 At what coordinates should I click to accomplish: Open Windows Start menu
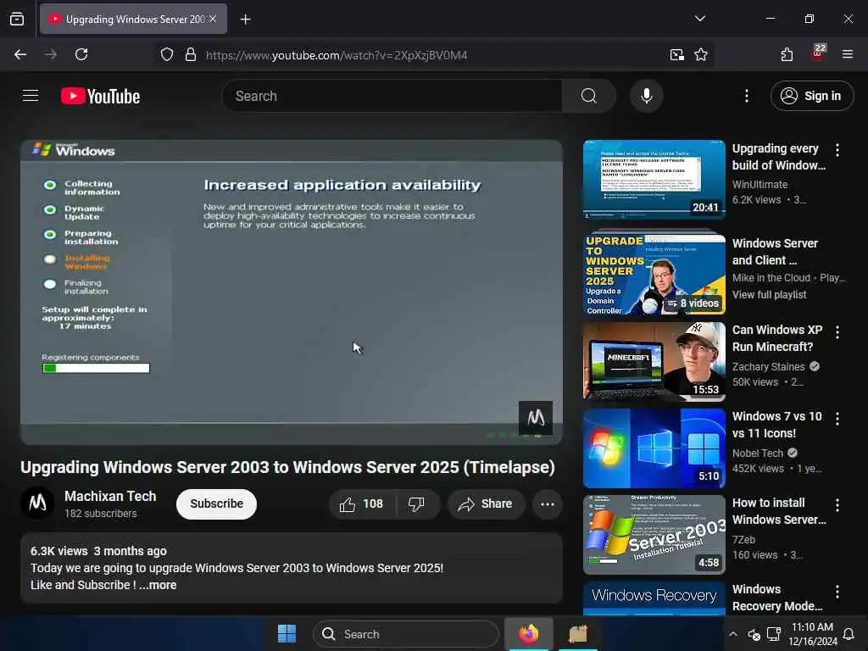tap(287, 634)
